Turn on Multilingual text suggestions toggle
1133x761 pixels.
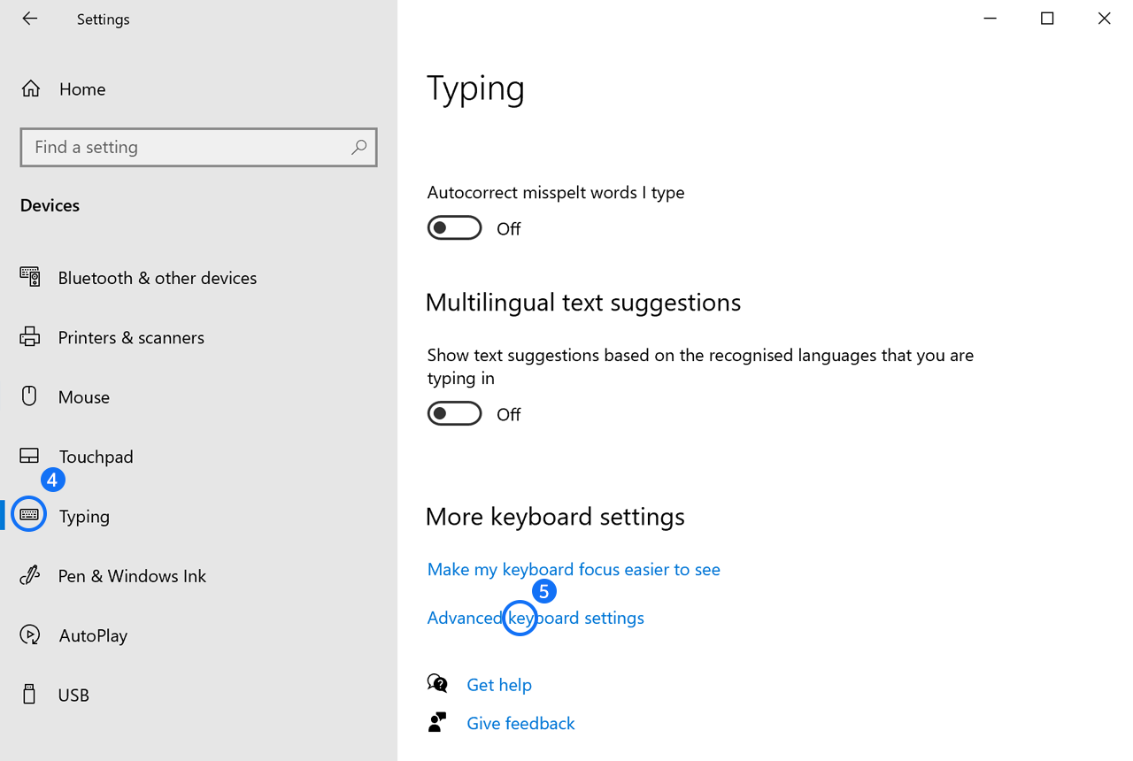(455, 414)
